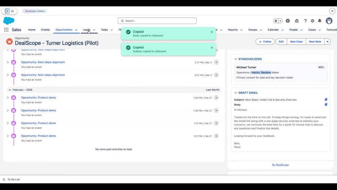This screenshot has width=337, height=190.
Task: Collapse the Draft Email section
Action: [x=236, y=93]
